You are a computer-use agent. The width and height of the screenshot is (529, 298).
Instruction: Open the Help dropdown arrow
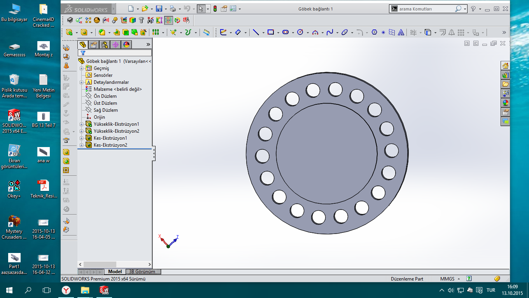[480, 9]
